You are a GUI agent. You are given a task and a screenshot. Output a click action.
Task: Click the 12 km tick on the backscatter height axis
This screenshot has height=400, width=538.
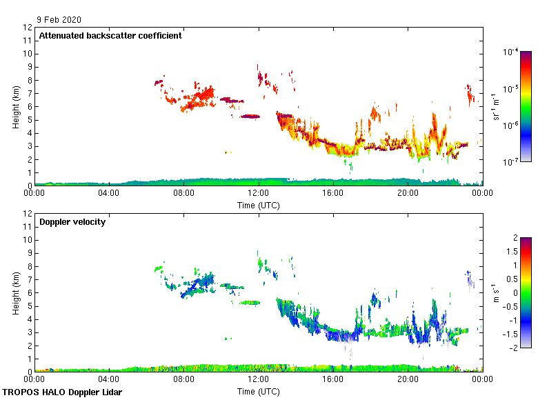28,28
